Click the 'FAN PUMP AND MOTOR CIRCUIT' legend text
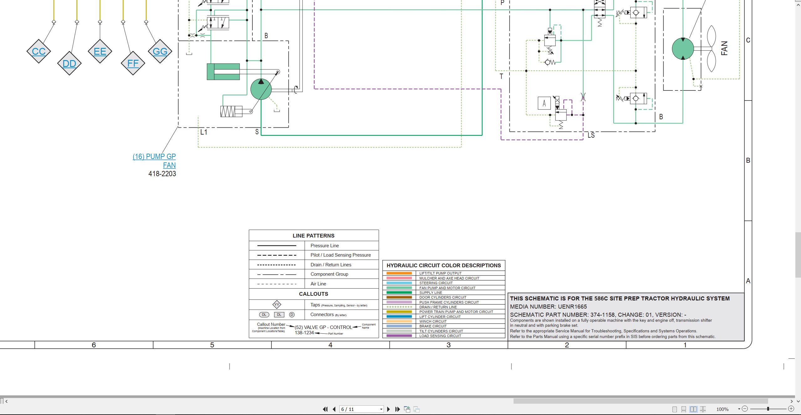 click(x=447, y=288)
